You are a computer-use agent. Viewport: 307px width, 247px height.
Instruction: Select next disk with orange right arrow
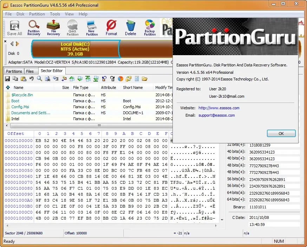[x=17, y=44]
